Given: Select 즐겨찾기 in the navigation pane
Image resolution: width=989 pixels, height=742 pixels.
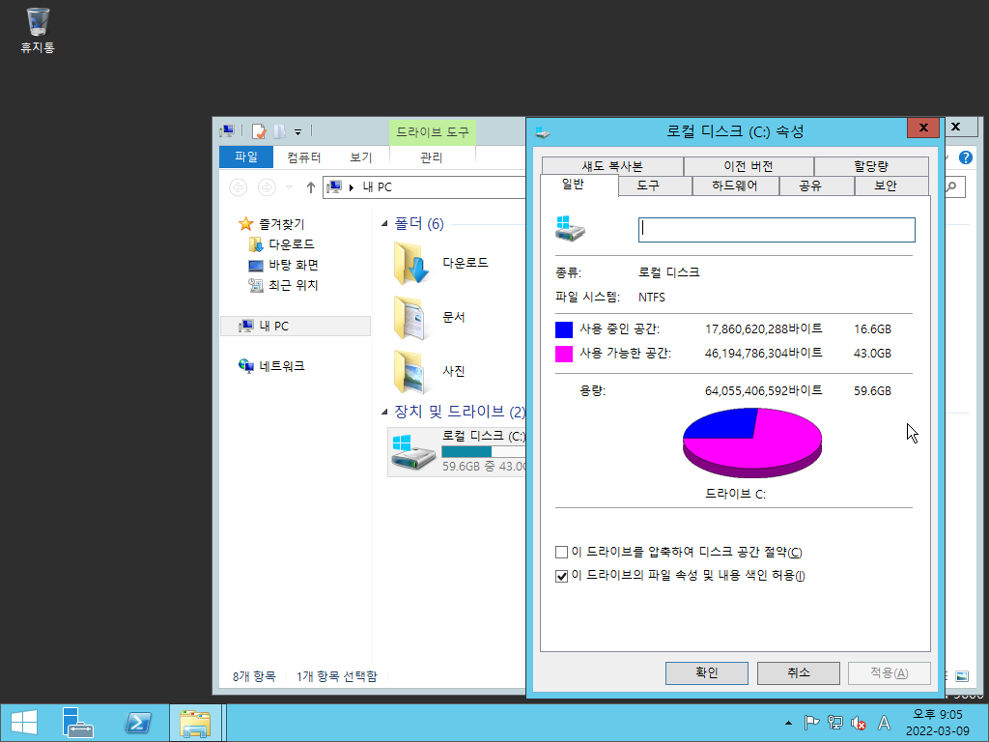Looking at the screenshot, I should click(x=281, y=224).
